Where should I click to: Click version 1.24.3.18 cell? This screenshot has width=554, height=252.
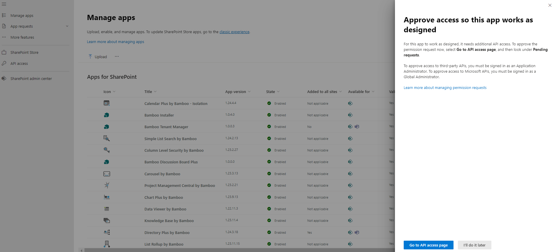[232, 232]
